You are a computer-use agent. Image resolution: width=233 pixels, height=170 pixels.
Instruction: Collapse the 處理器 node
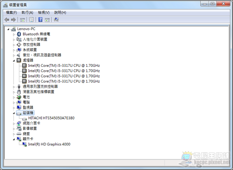(14, 60)
